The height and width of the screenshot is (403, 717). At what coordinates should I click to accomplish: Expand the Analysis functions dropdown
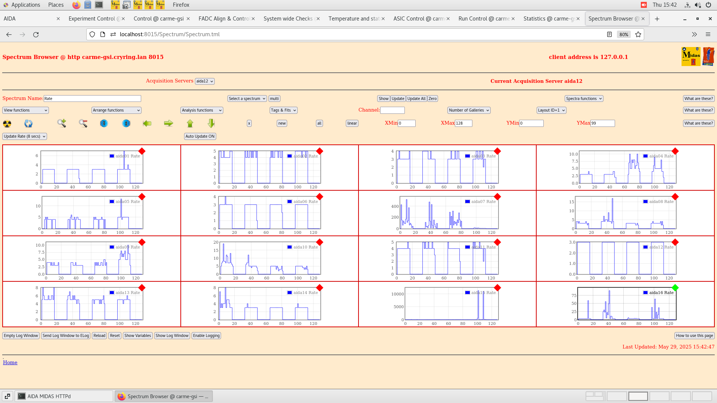pos(201,110)
